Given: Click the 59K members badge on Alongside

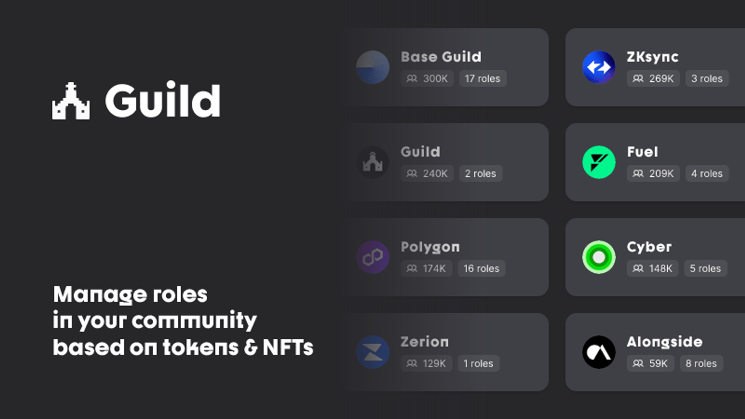Looking at the screenshot, I should coord(650,363).
